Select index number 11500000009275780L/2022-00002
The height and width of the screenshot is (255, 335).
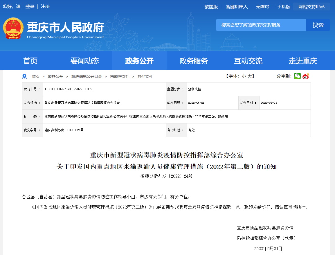click(x=68, y=89)
